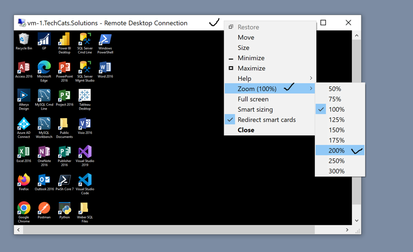The height and width of the screenshot is (252, 413).
Task: Set zoom to 50%
Action: click(x=340, y=89)
